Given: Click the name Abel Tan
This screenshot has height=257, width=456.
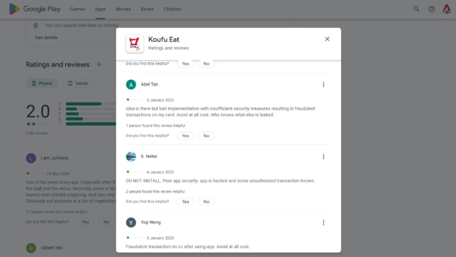Looking at the screenshot, I should (x=149, y=85).
